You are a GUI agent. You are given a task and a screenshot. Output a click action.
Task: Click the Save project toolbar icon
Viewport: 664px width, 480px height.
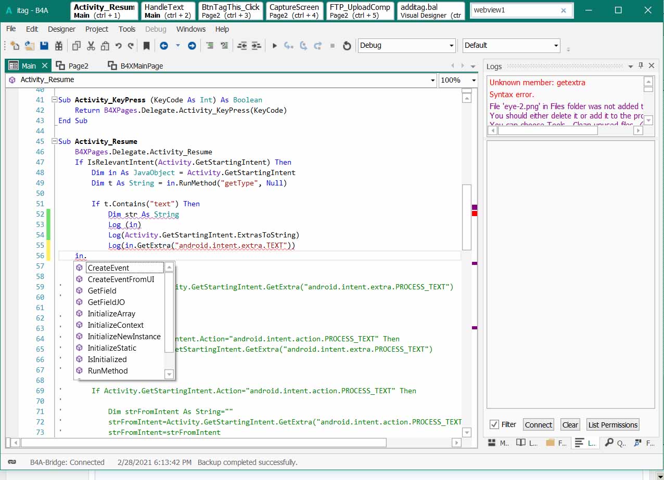click(44, 46)
